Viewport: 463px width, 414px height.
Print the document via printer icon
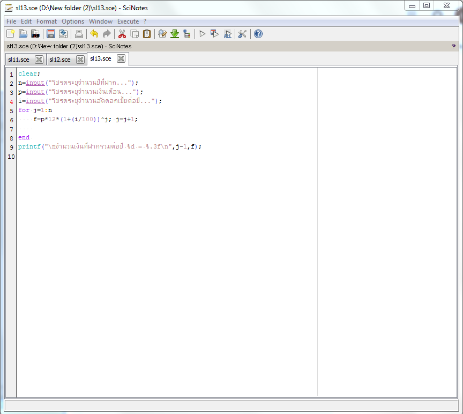click(x=79, y=34)
